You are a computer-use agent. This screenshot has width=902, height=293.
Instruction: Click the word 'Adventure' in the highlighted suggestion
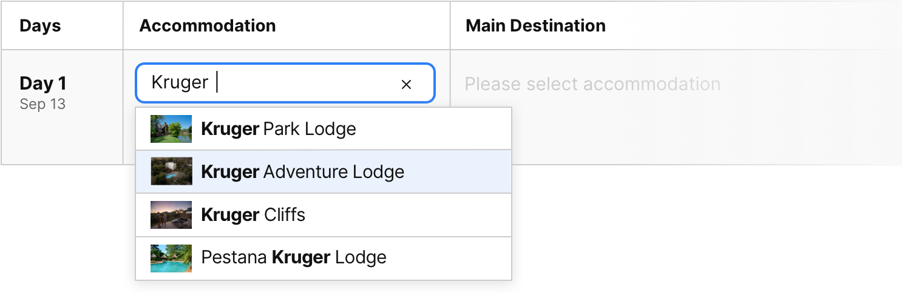(297, 172)
